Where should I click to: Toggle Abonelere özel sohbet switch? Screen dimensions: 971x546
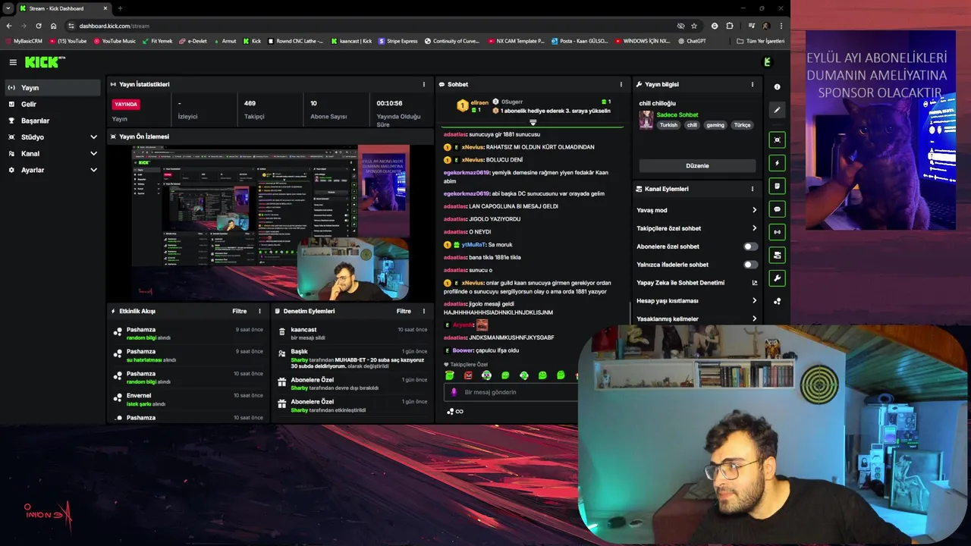click(x=749, y=246)
